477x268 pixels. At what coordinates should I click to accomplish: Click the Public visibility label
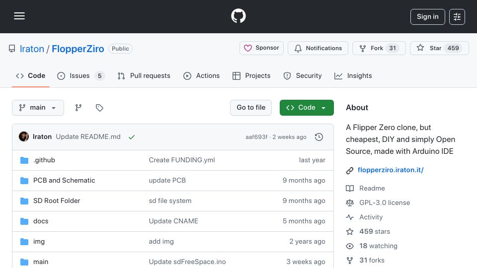click(120, 49)
